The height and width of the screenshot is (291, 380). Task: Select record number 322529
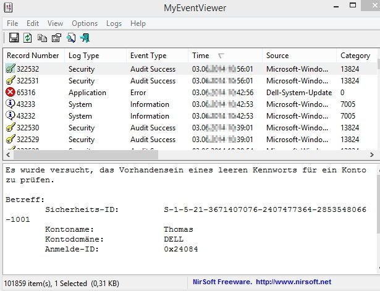(x=28, y=139)
